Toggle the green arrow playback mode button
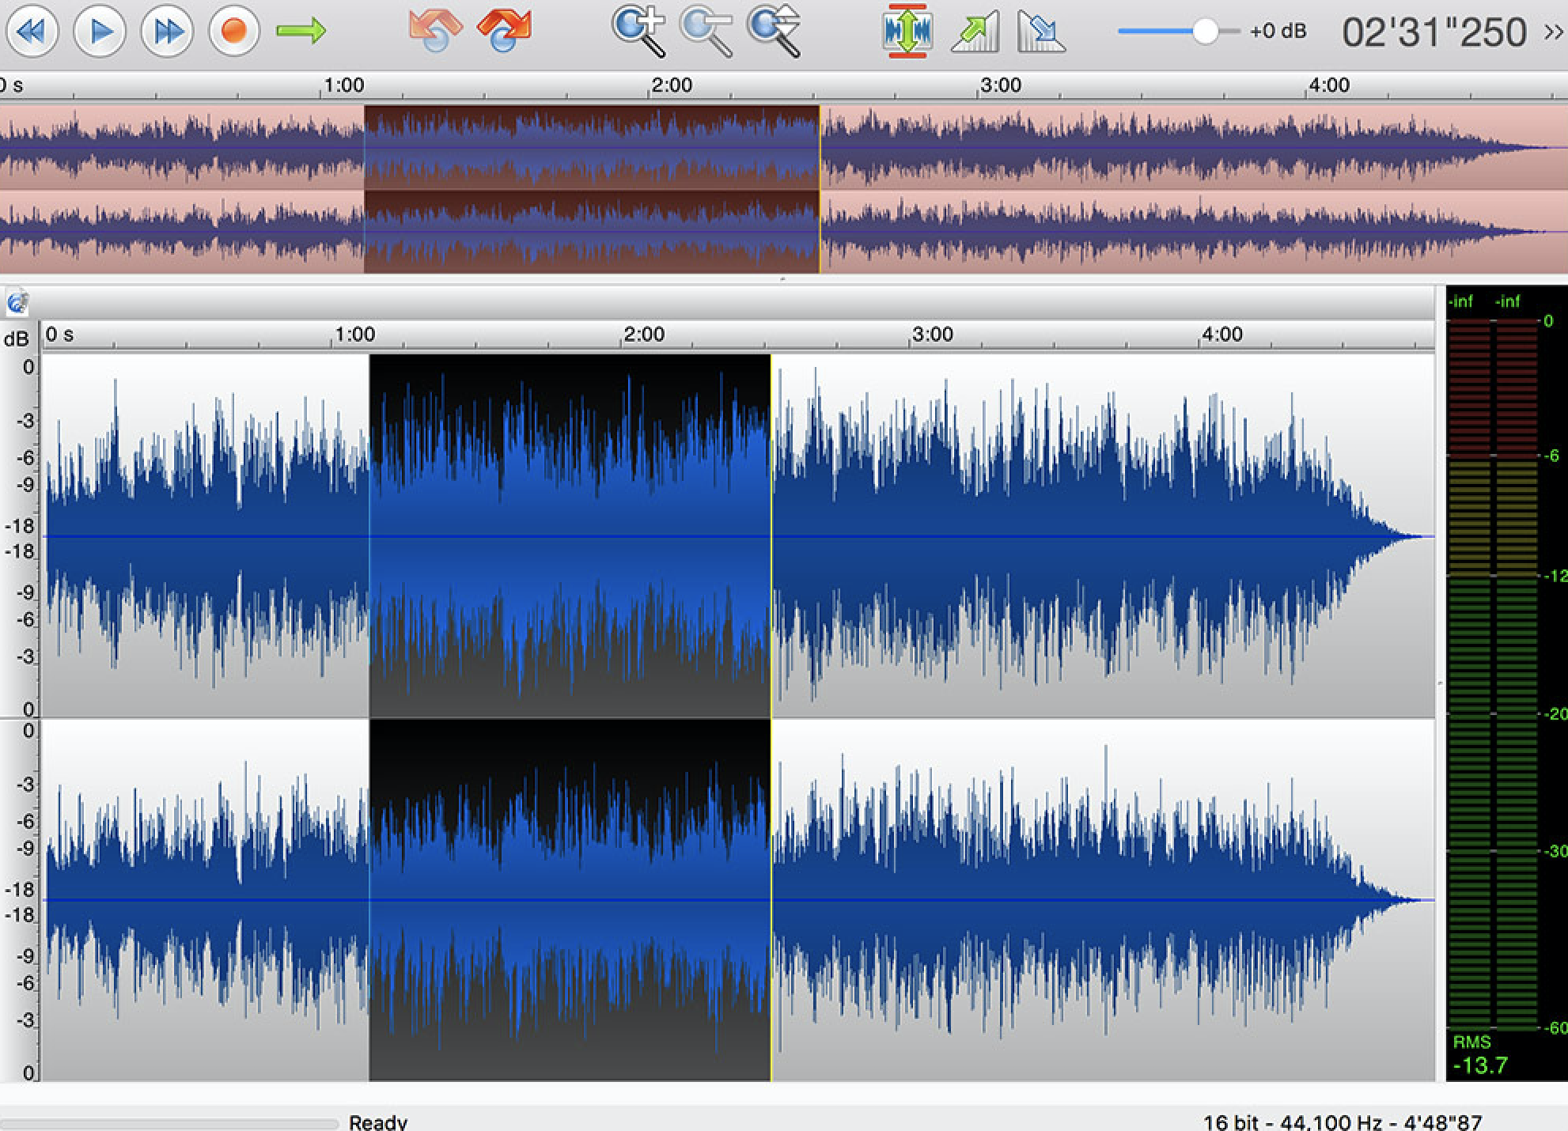 [301, 32]
